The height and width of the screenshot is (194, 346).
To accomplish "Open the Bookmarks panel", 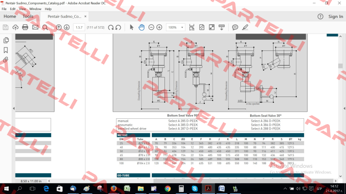I will [6, 50].
